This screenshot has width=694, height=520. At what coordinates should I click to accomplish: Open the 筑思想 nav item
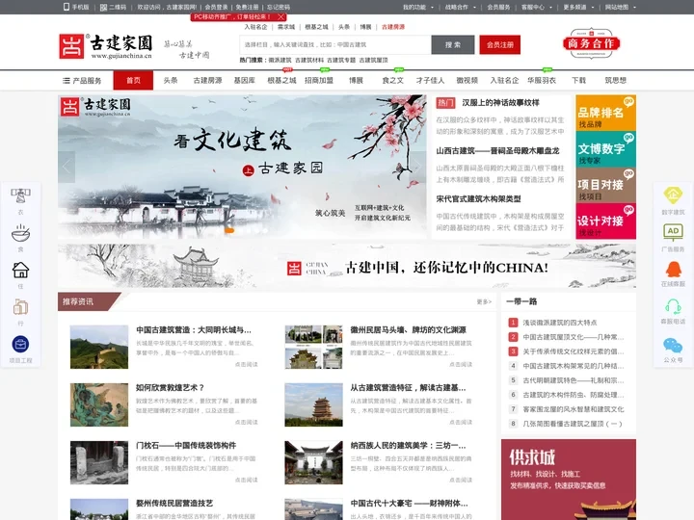(616, 81)
